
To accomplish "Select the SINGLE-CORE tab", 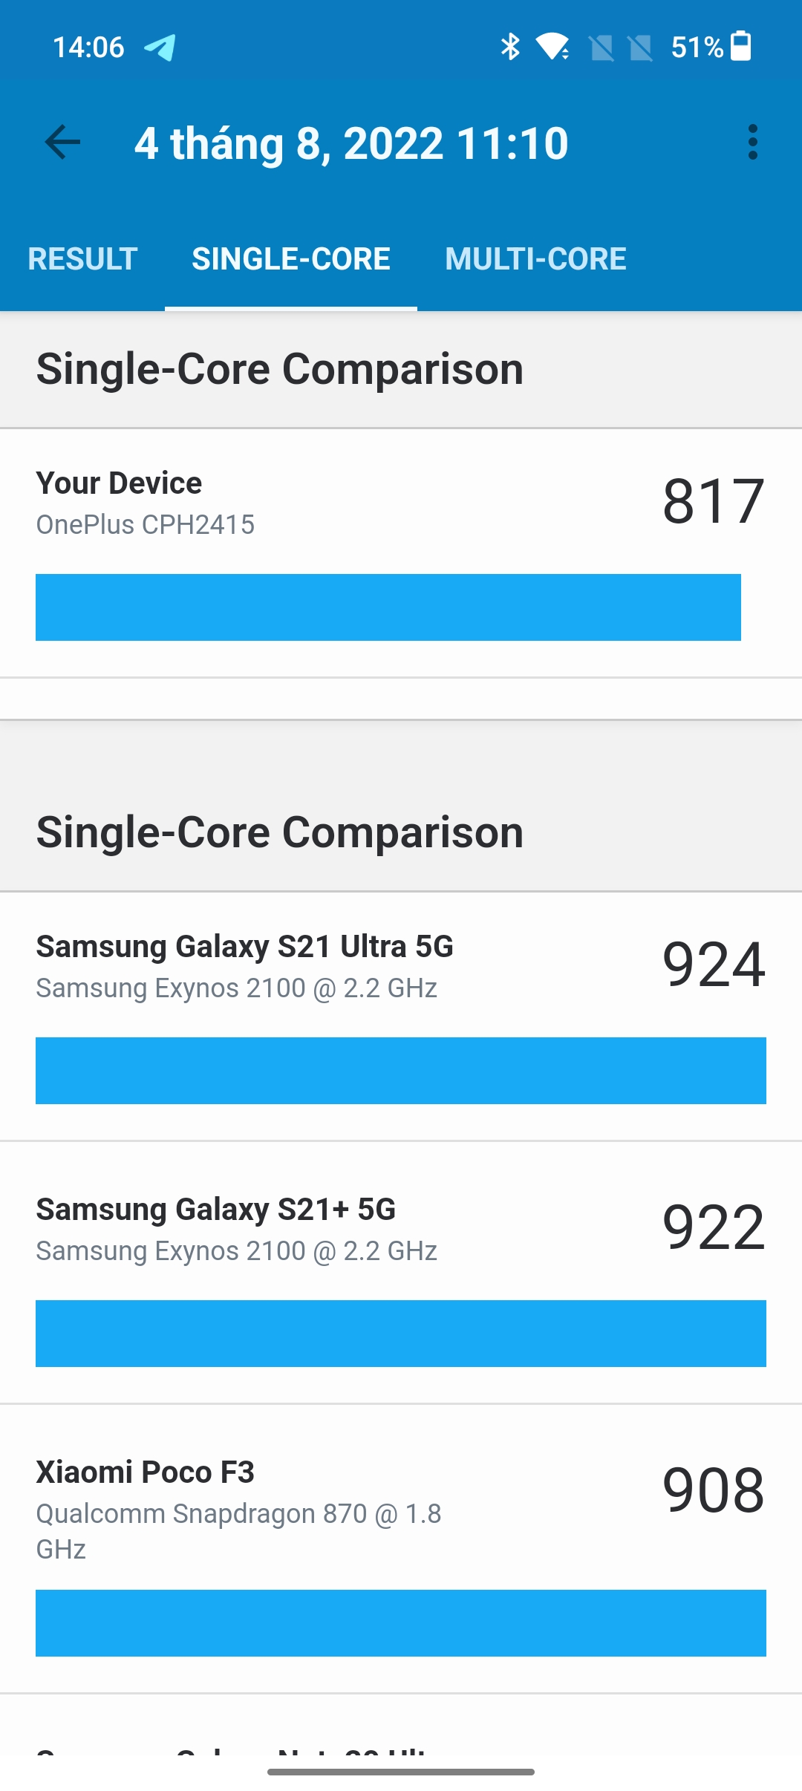I will [291, 259].
